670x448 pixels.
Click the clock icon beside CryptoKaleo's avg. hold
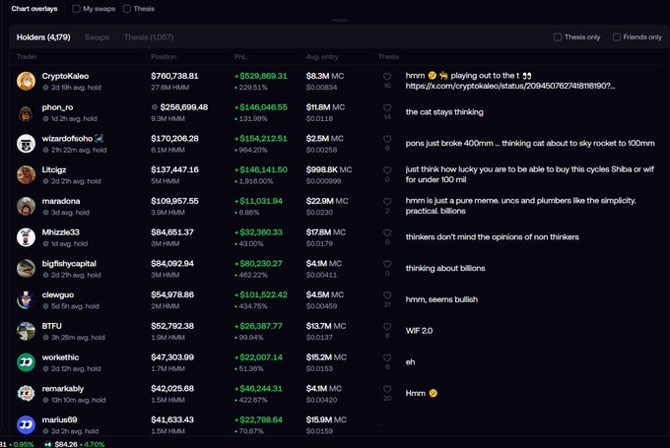click(45, 88)
